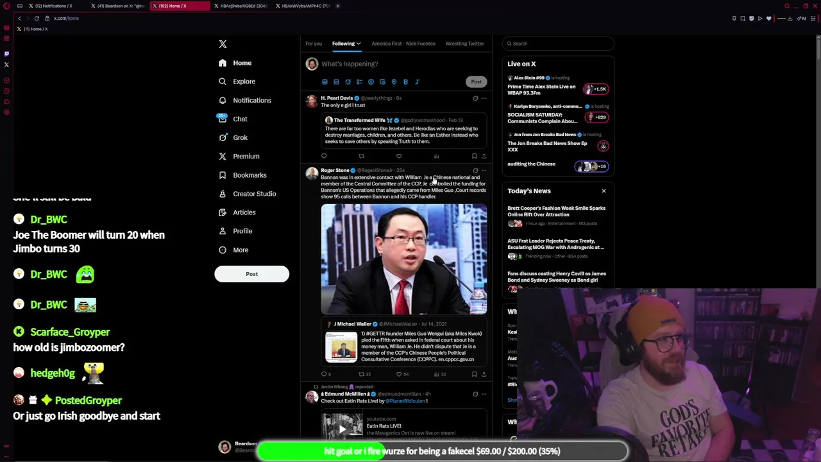Close the Today's News panel

(x=604, y=191)
